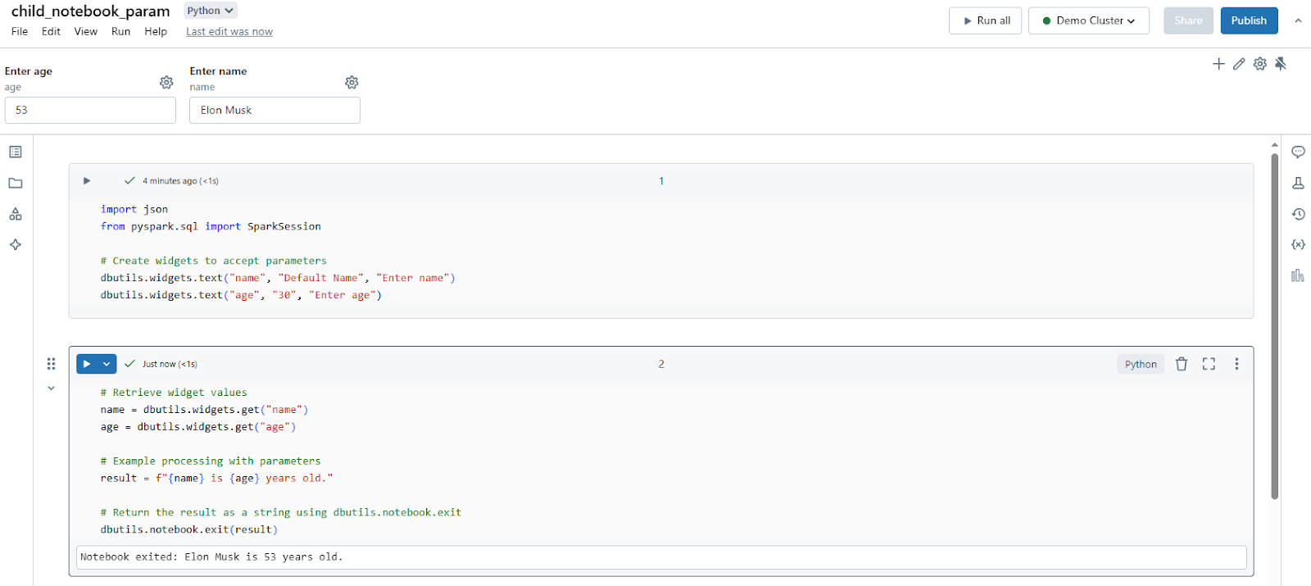The height and width of the screenshot is (586, 1311).
Task: Open the Edit menu
Action: pos(51,31)
